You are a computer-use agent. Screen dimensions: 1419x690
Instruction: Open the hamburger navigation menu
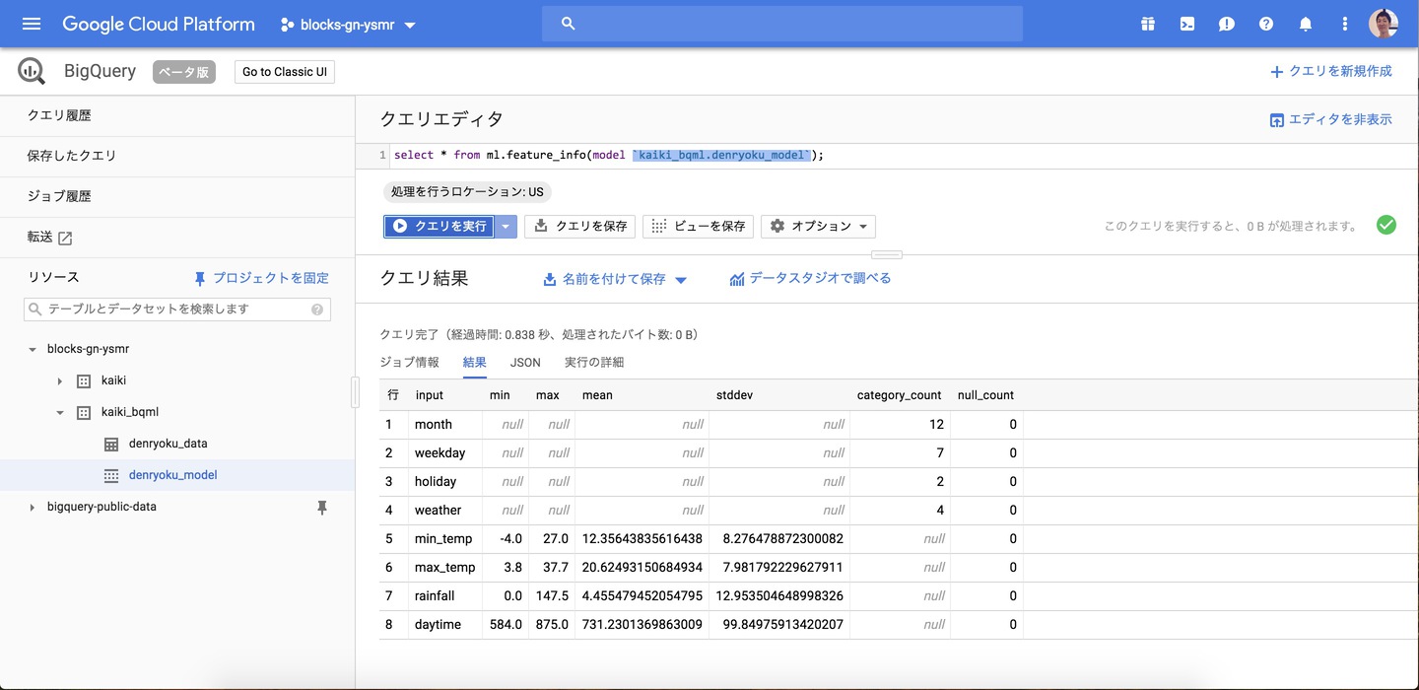point(32,24)
